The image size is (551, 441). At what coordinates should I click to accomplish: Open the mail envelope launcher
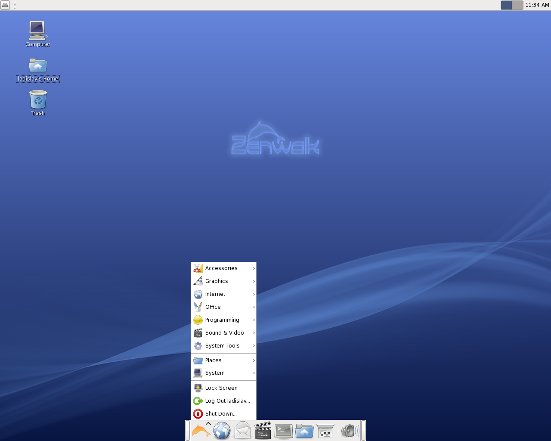[x=242, y=430]
